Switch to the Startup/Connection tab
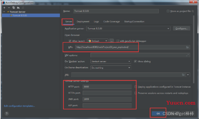Screen dimensions: 199x119 pos(134,22)
